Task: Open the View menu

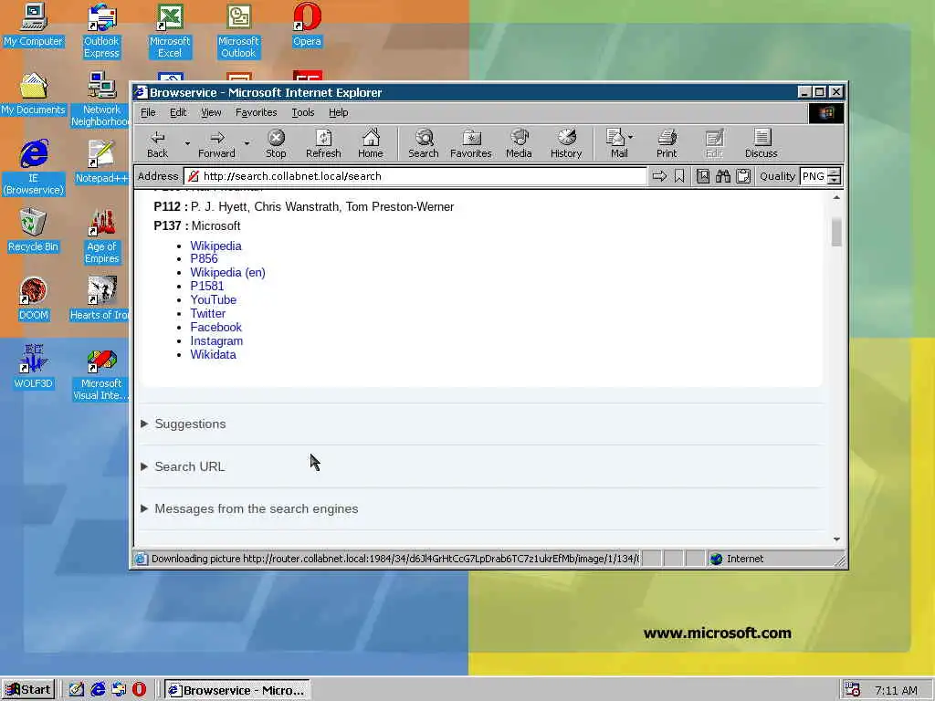Action: click(x=211, y=112)
